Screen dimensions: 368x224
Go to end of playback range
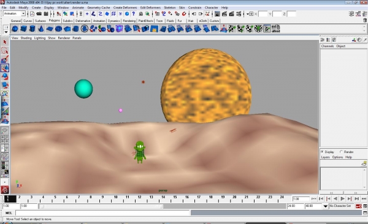point(364,199)
